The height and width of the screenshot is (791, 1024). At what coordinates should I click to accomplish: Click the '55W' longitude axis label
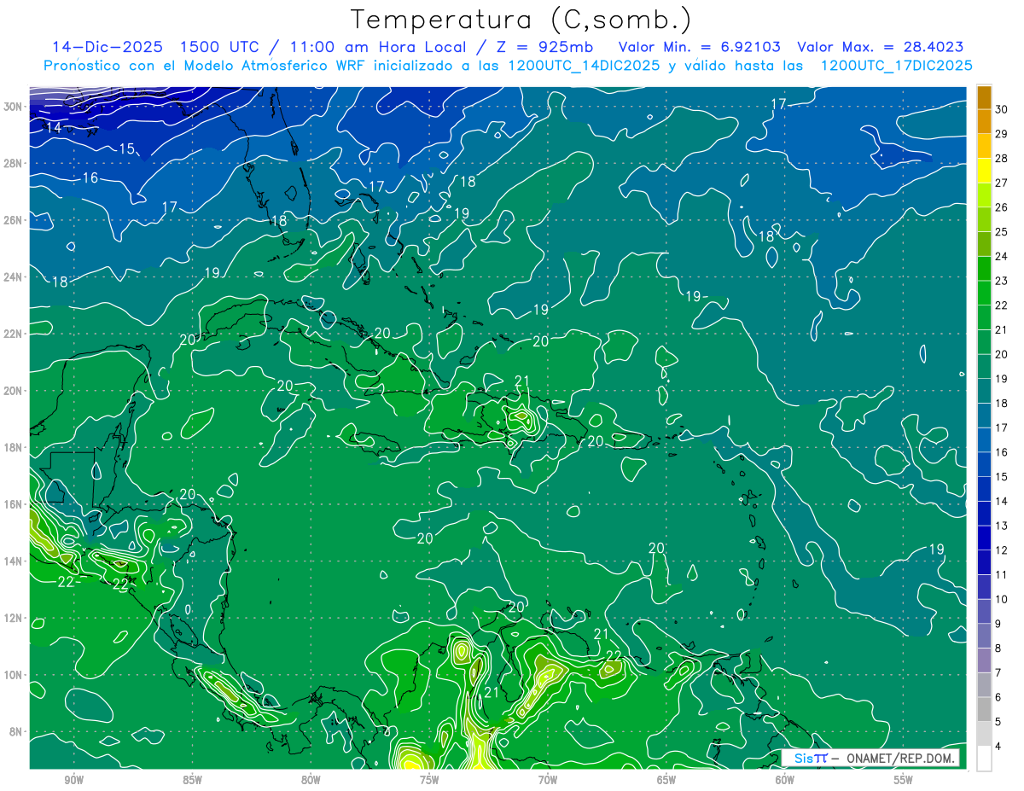[904, 780]
